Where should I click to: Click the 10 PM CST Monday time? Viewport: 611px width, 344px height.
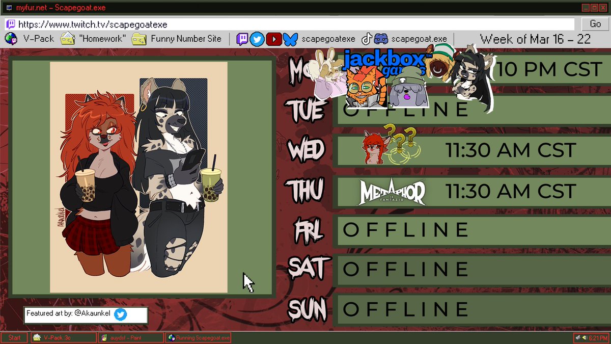pyautogui.click(x=549, y=69)
